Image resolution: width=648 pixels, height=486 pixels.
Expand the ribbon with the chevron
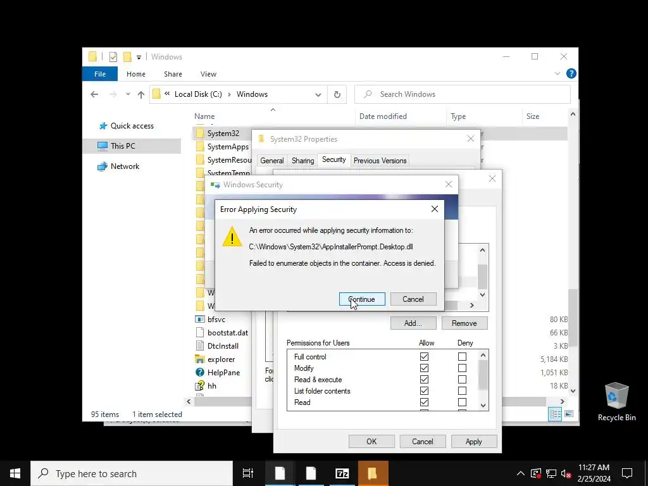pos(557,73)
